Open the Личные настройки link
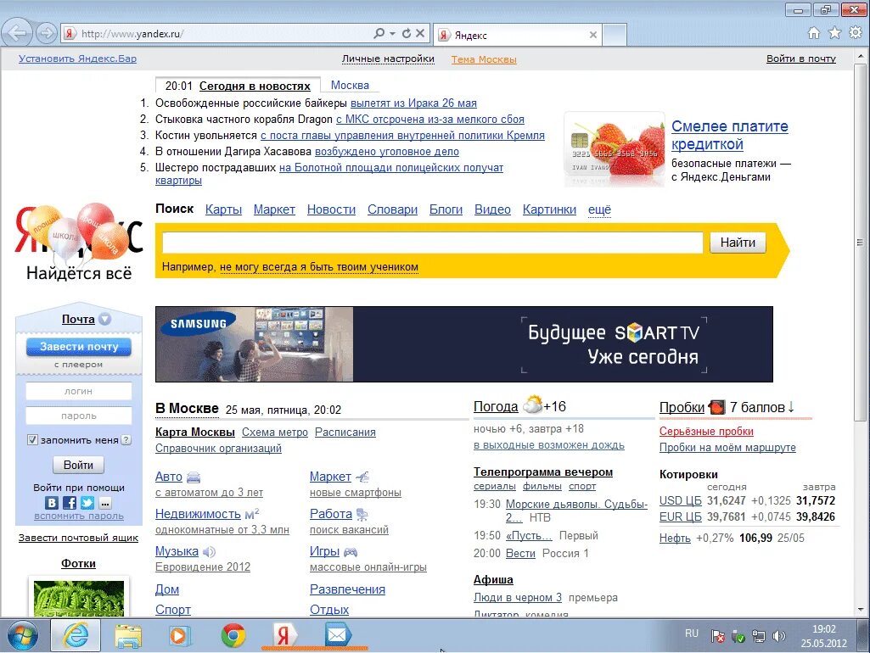This screenshot has height=653, width=870. tap(388, 59)
